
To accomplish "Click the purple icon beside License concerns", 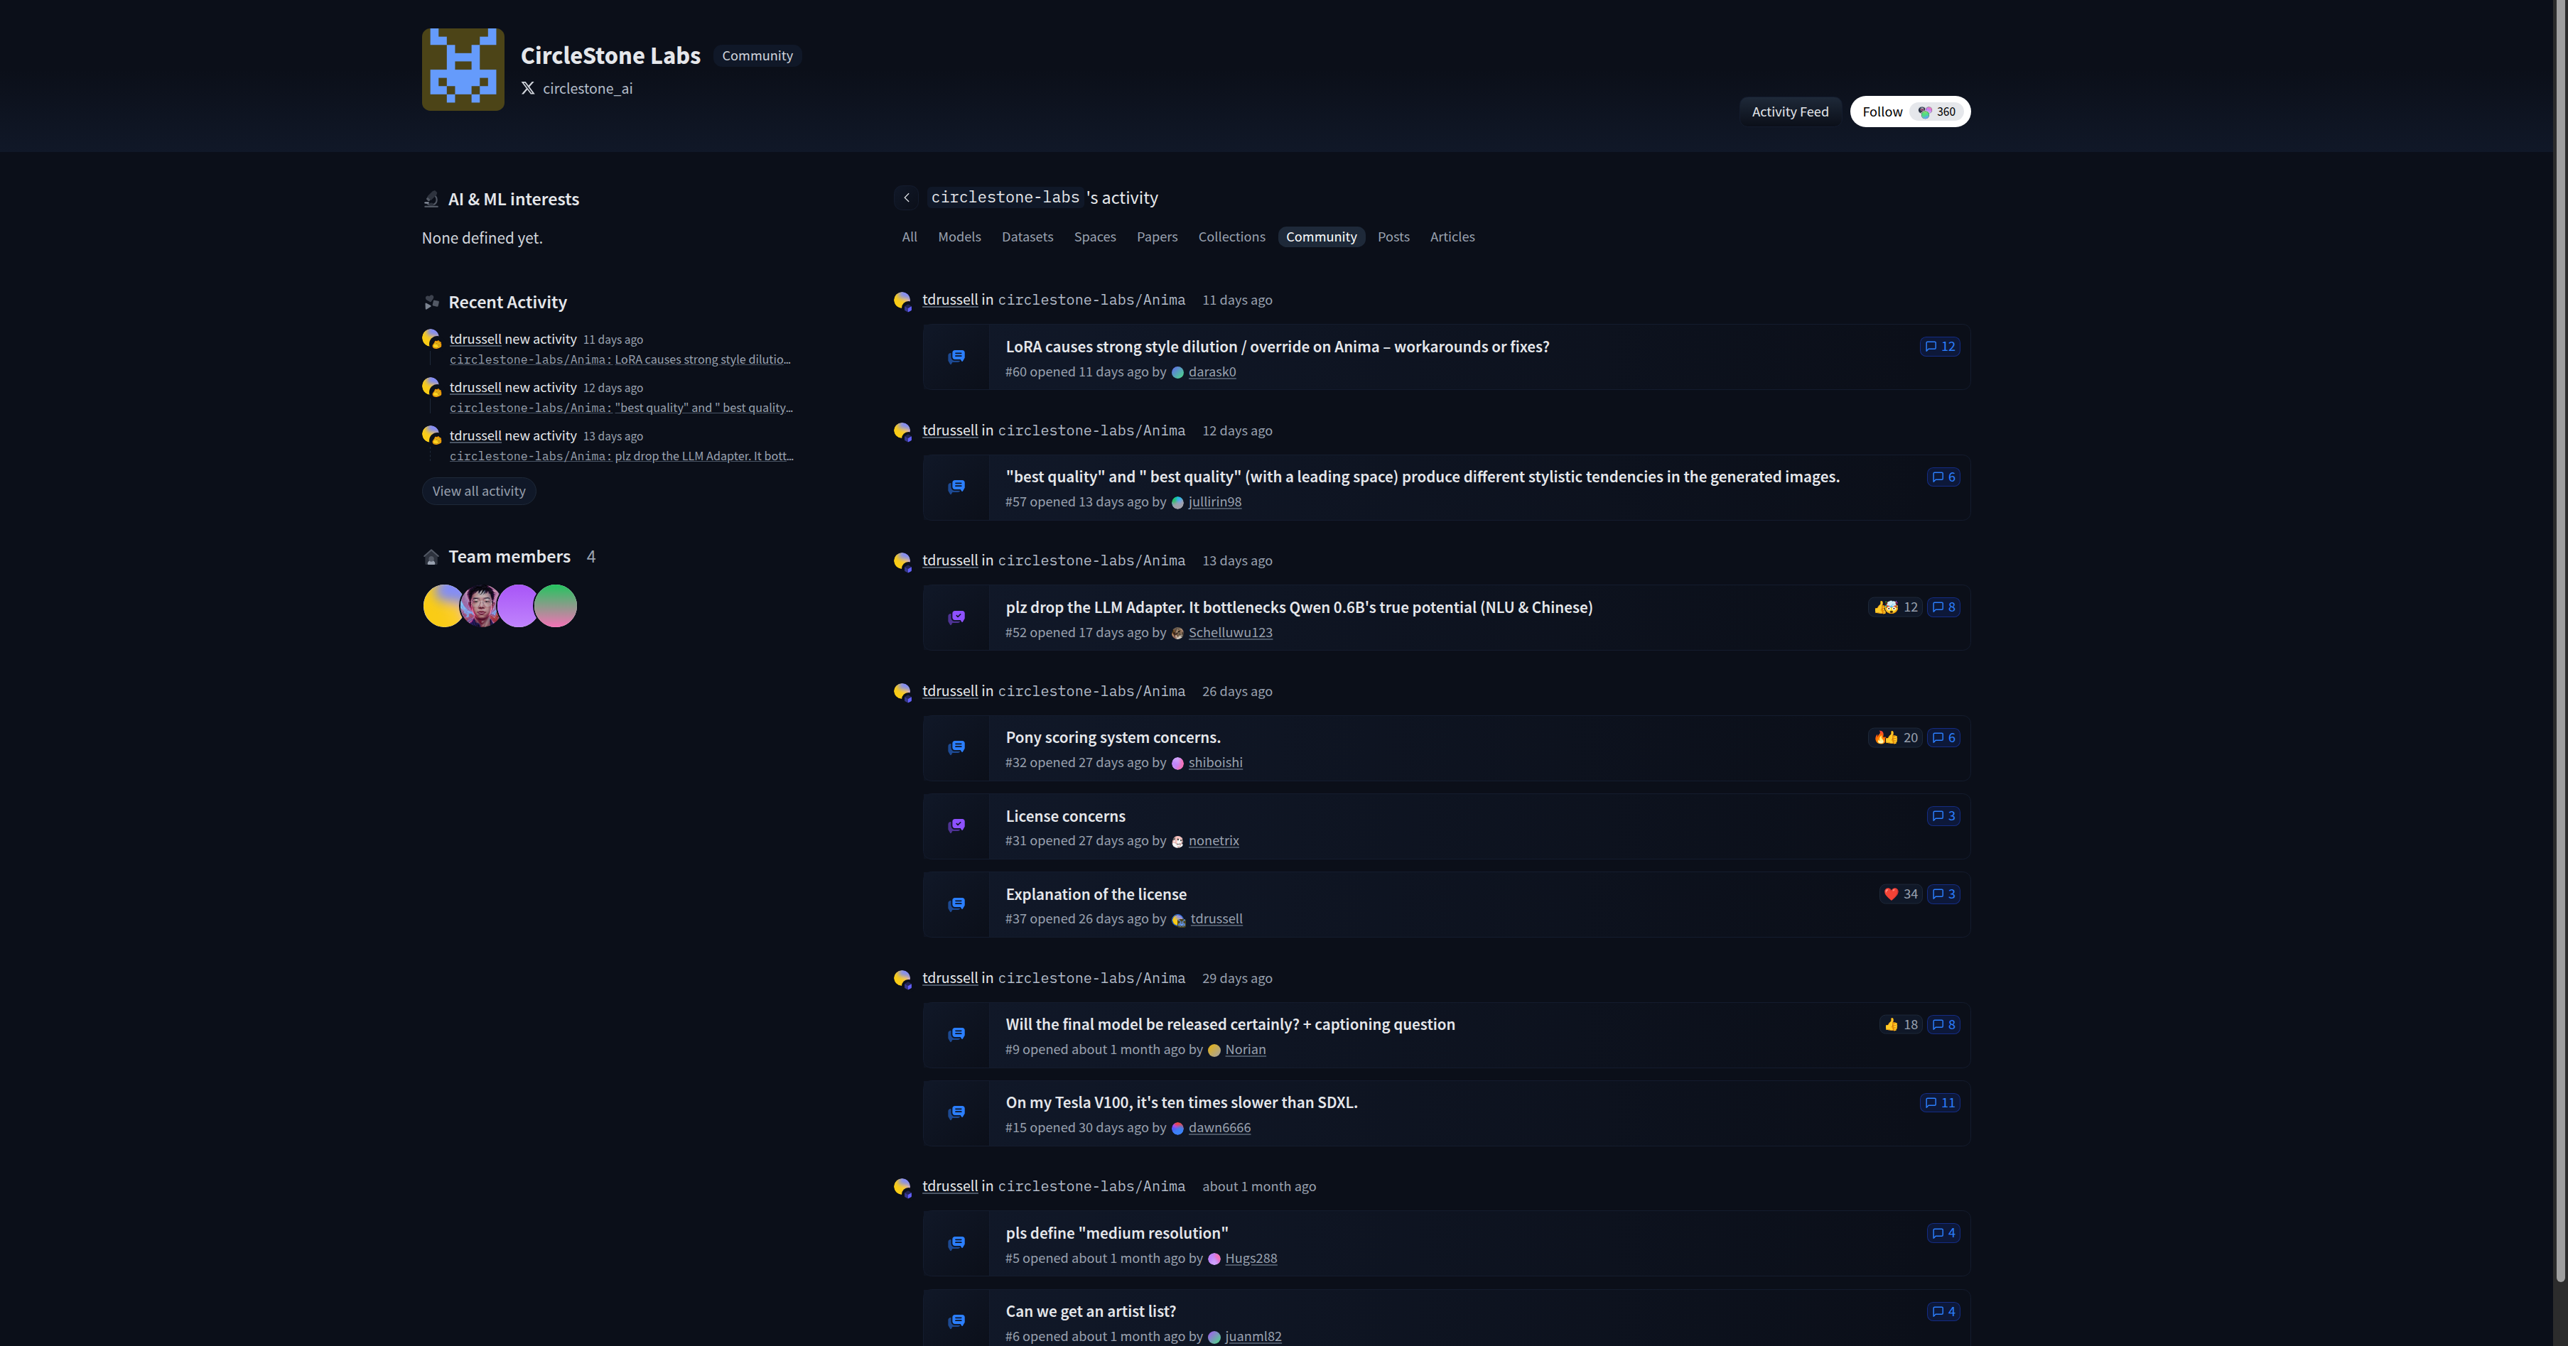I will 956,826.
